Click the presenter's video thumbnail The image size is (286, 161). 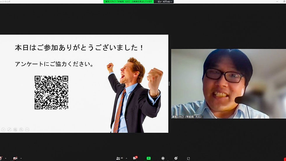[x=229, y=84]
